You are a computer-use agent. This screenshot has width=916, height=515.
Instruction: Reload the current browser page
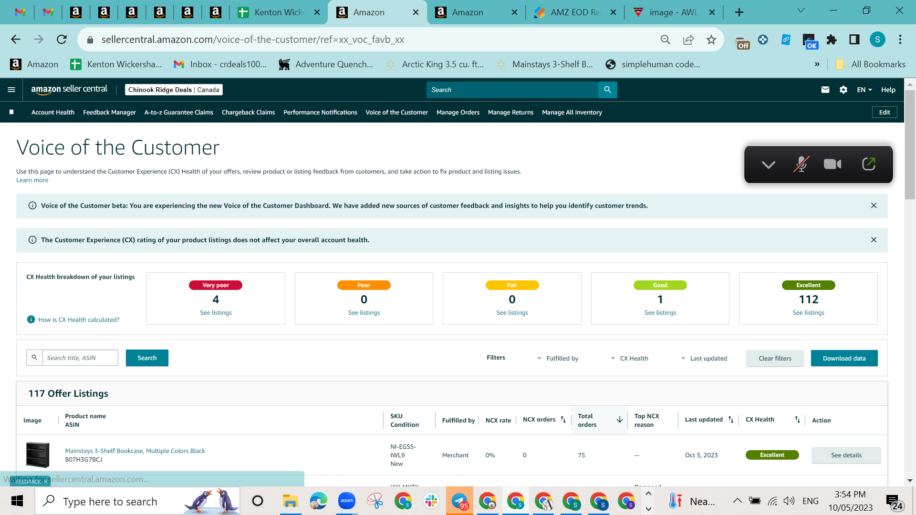click(x=62, y=40)
